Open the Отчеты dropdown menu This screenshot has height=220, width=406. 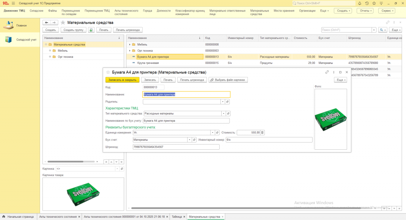365,11
